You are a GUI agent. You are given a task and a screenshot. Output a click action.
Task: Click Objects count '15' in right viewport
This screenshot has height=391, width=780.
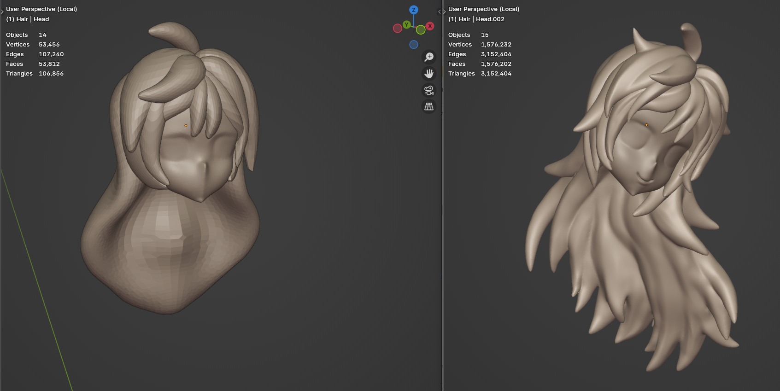pyautogui.click(x=485, y=35)
